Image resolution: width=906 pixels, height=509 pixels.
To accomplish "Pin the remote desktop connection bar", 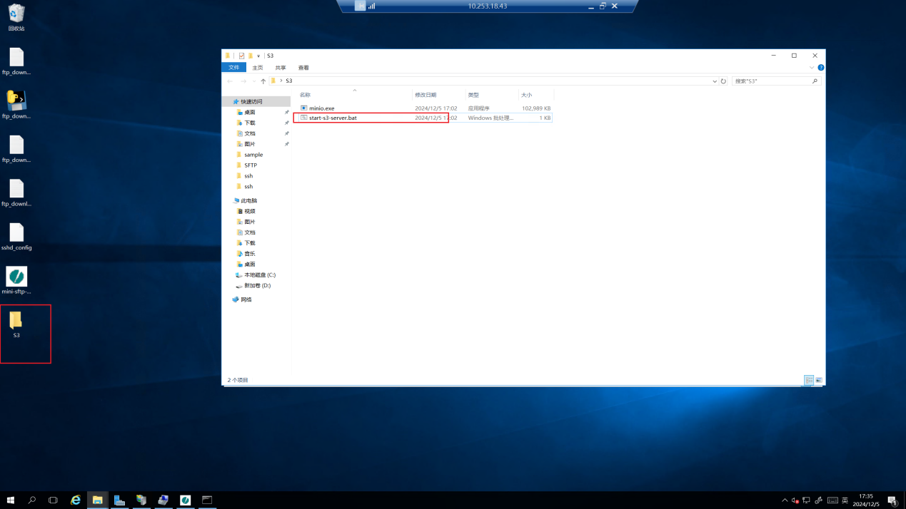I will (x=361, y=6).
